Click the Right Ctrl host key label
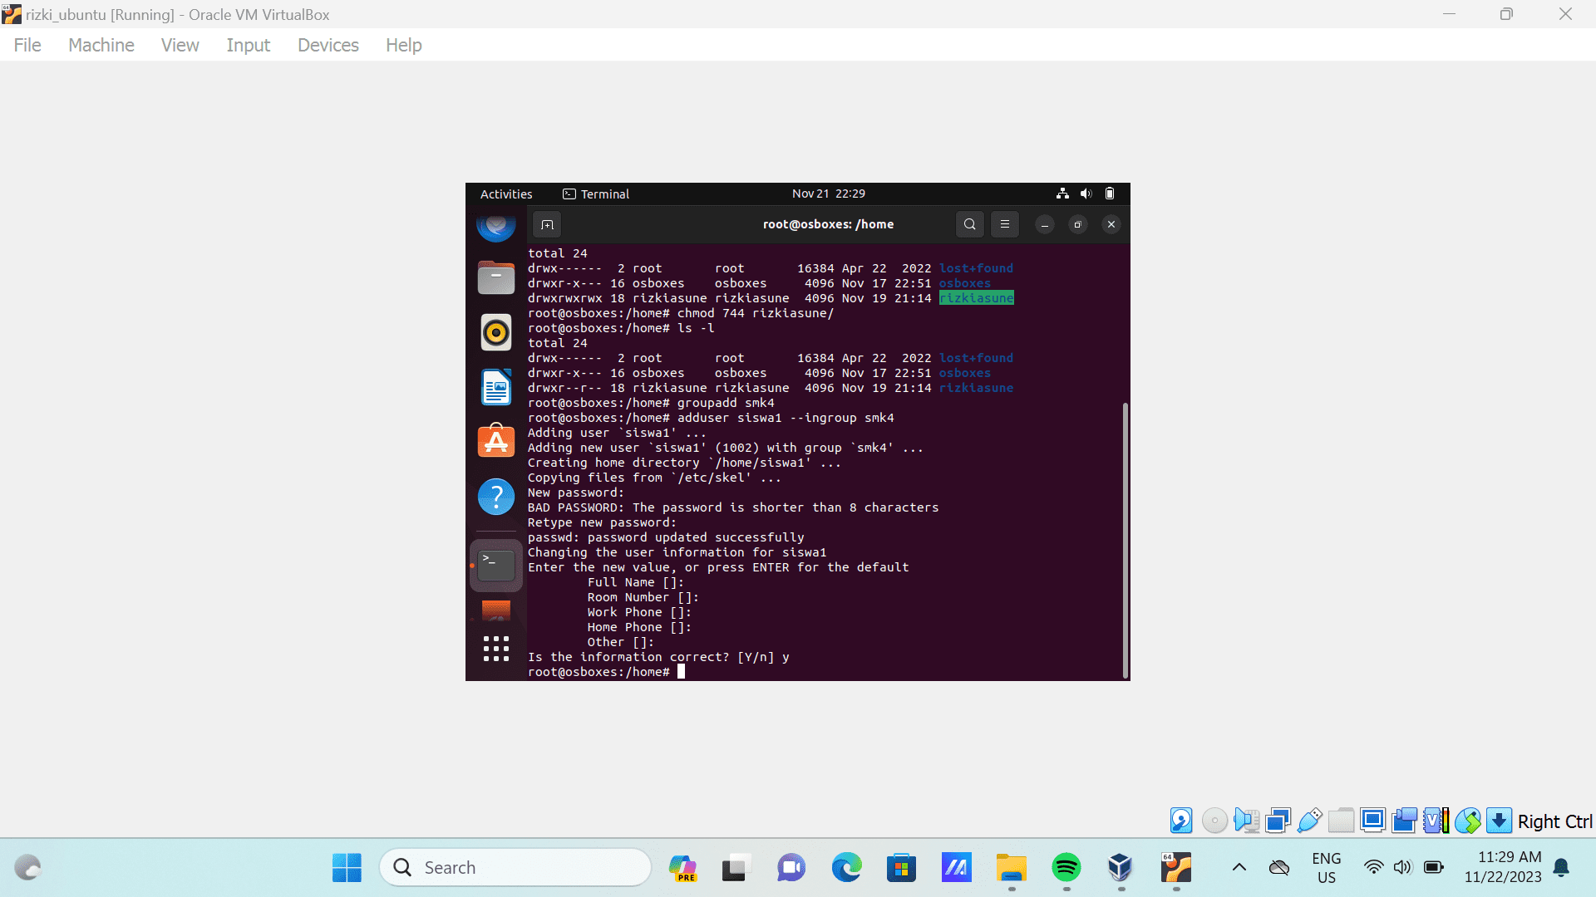The width and height of the screenshot is (1596, 897). coord(1554,821)
